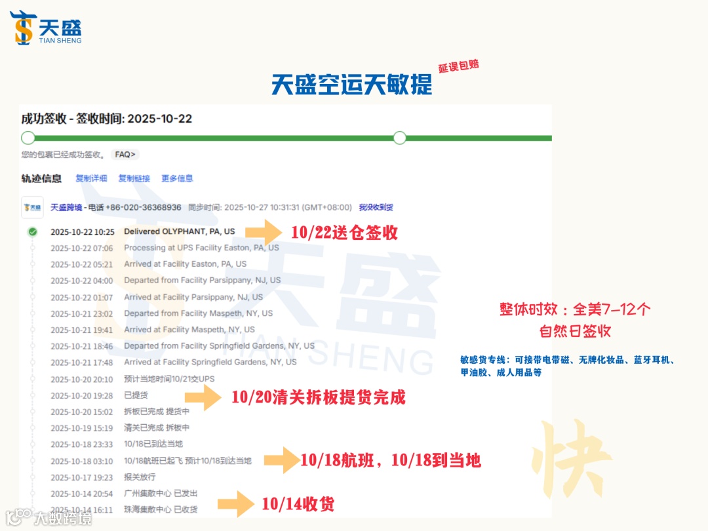Click the 我没收到货 link
This screenshot has width=708, height=531.
376,207
